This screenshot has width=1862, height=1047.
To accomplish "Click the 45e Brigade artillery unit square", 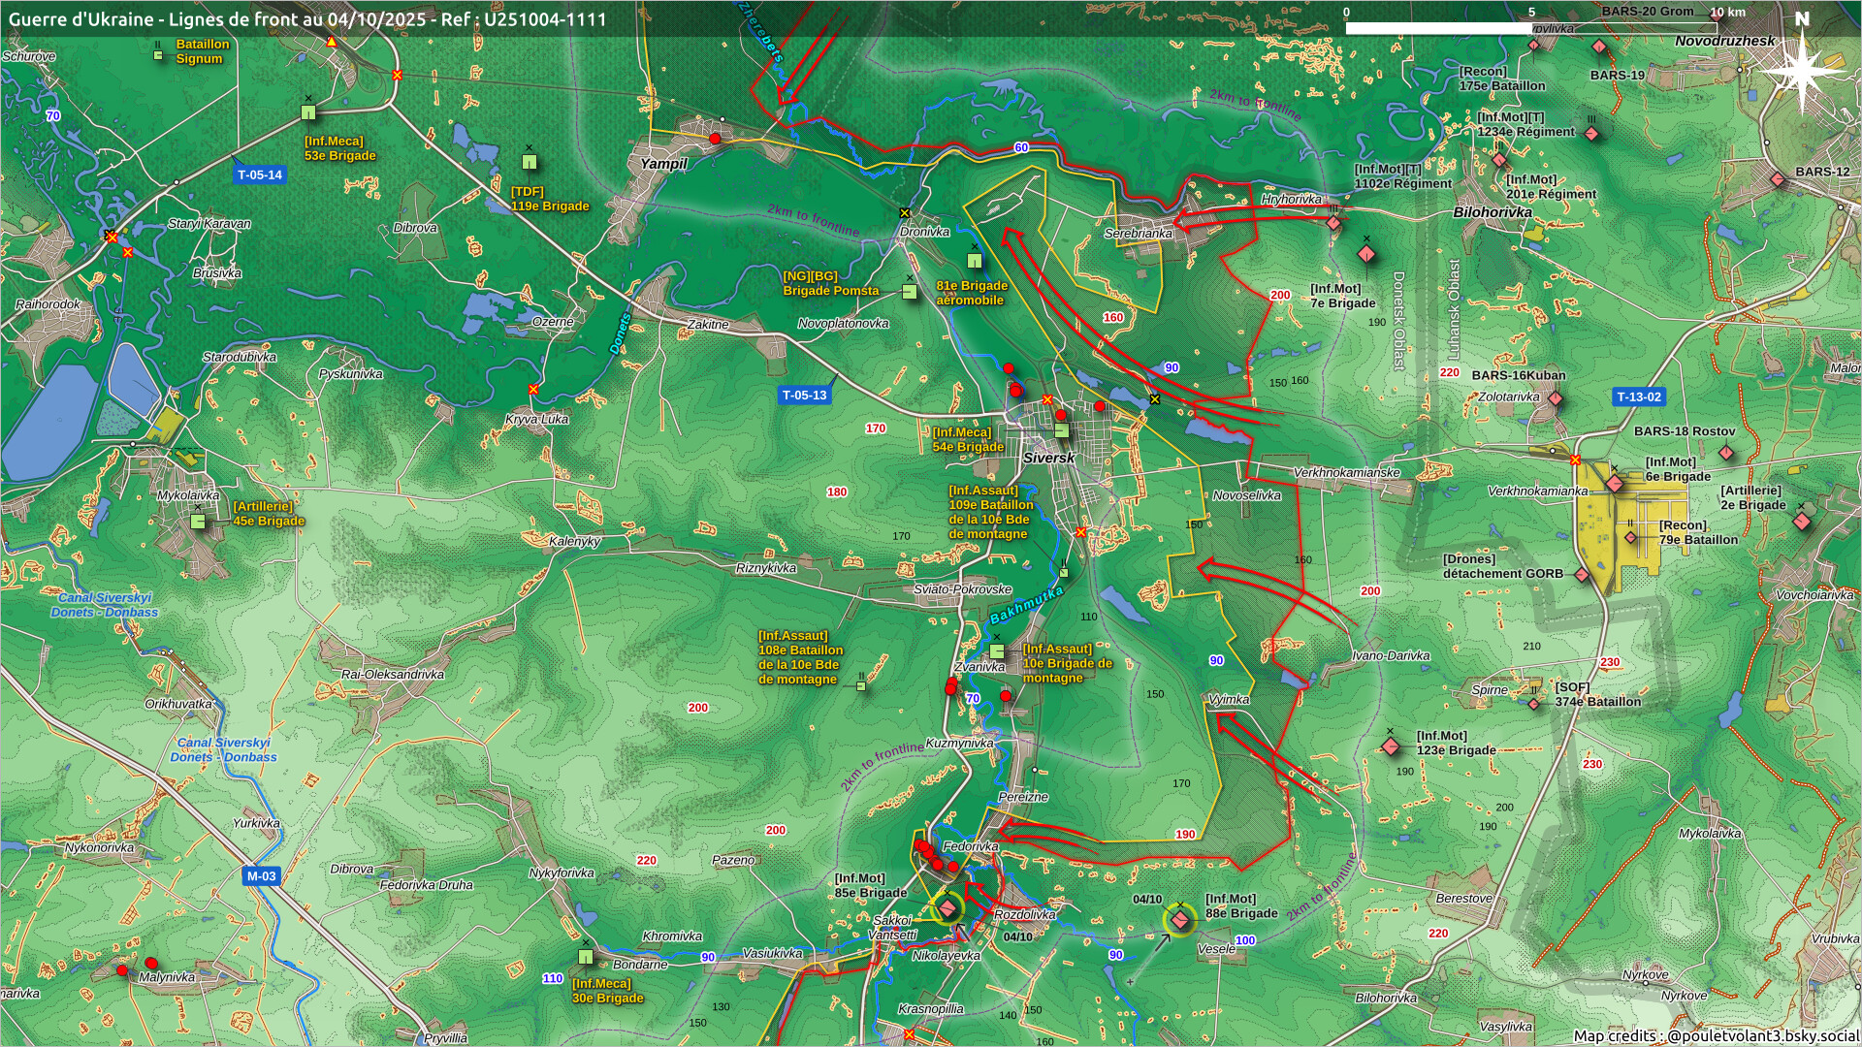I will point(198,522).
